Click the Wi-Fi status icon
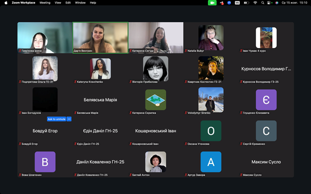 (255, 2)
